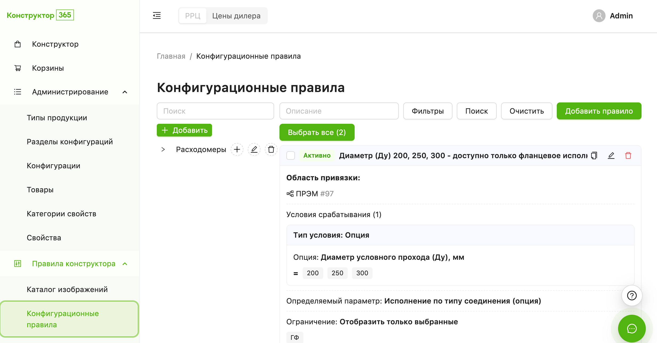
Task: Click Добавить правило
Action: tap(599, 111)
